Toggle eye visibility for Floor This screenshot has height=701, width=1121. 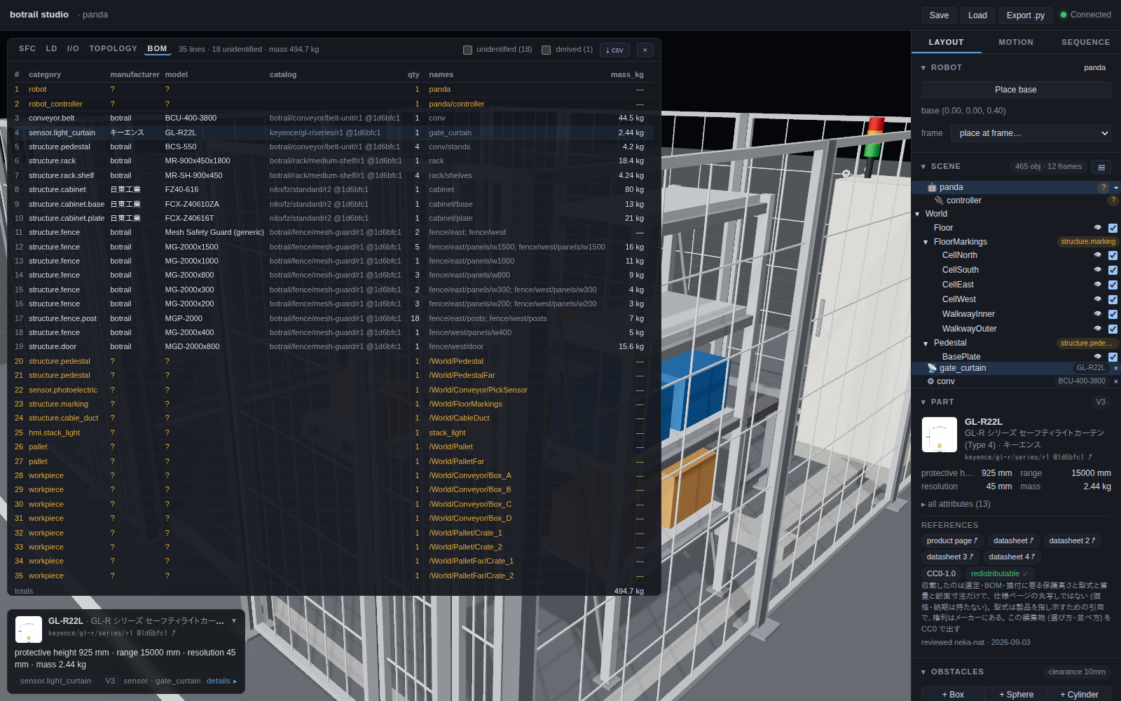coord(1098,228)
